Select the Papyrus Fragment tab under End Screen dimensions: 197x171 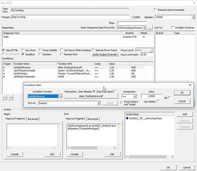(x=75, y=119)
